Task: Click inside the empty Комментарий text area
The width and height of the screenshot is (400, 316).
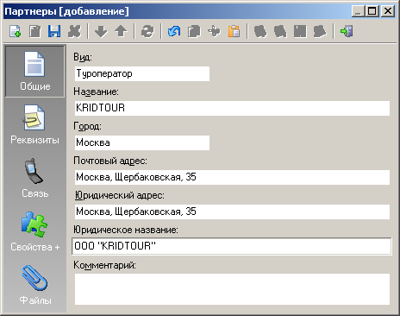Action: click(x=232, y=289)
